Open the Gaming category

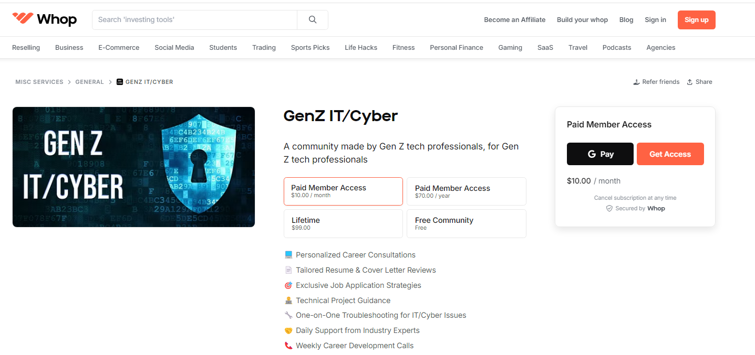pos(510,48)
